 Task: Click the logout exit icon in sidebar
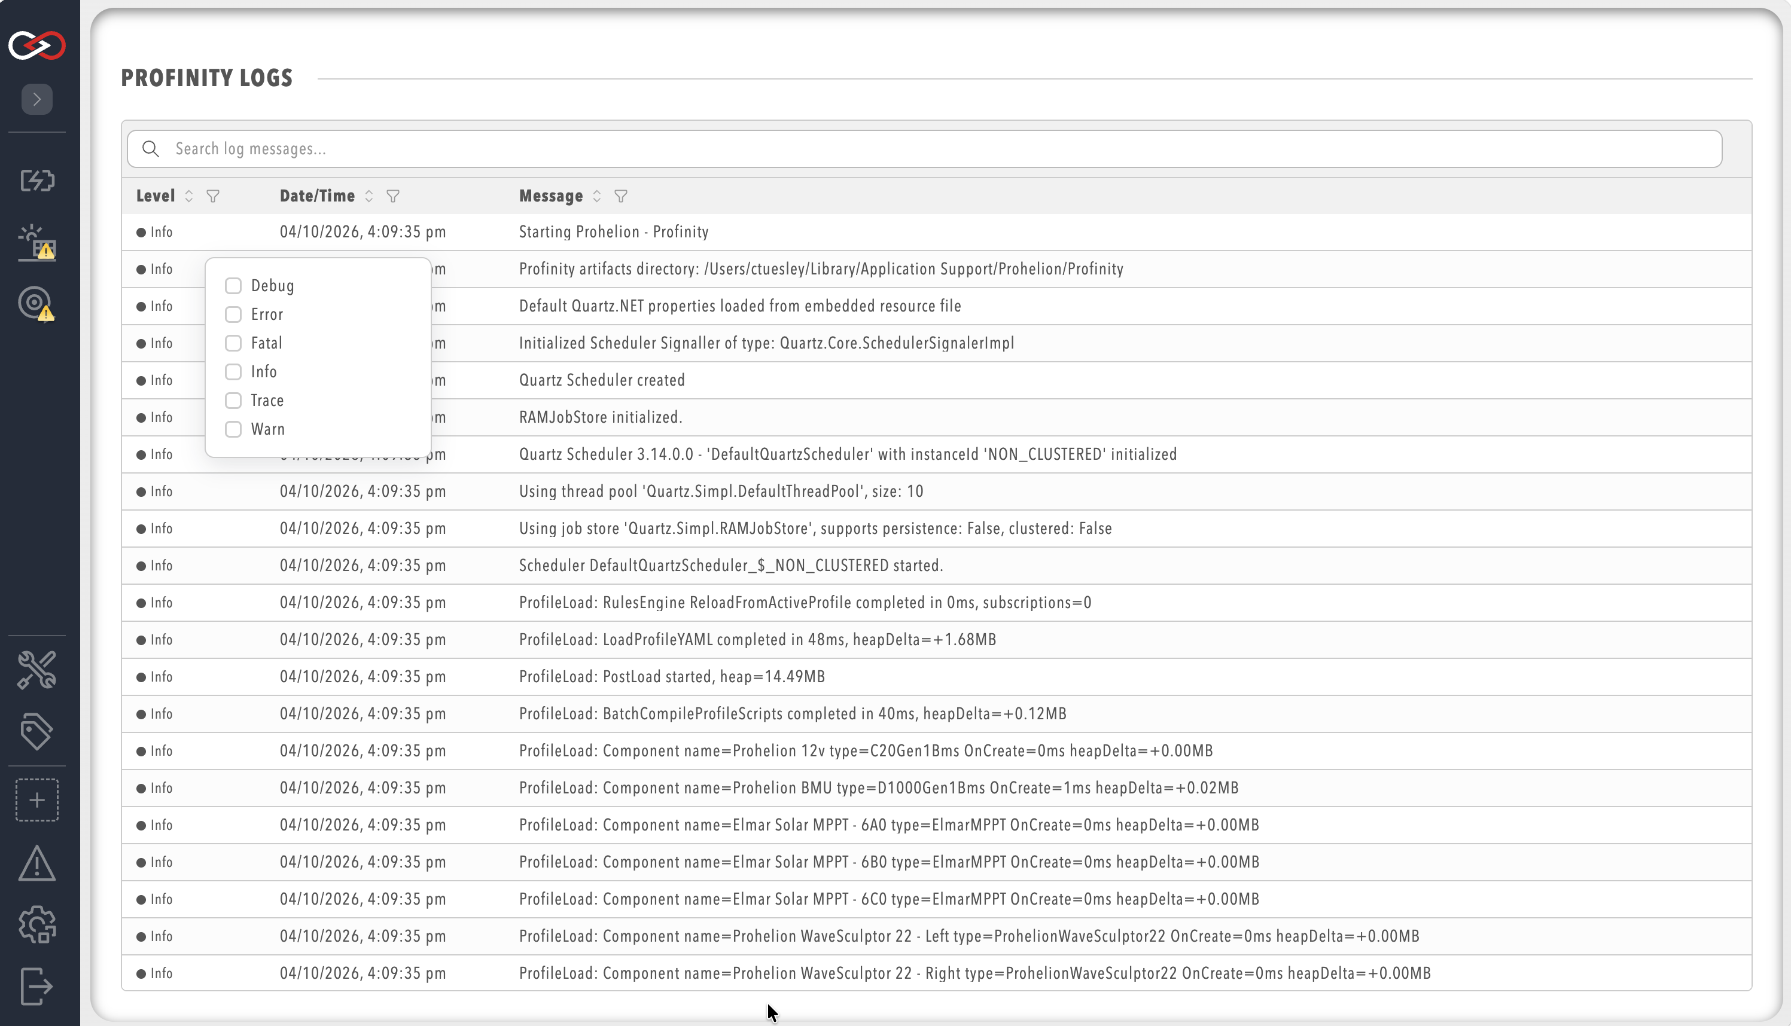point(36,987)
